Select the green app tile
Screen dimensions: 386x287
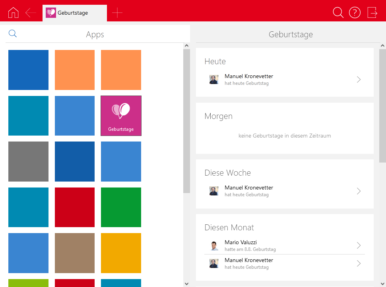pos(121,207)
